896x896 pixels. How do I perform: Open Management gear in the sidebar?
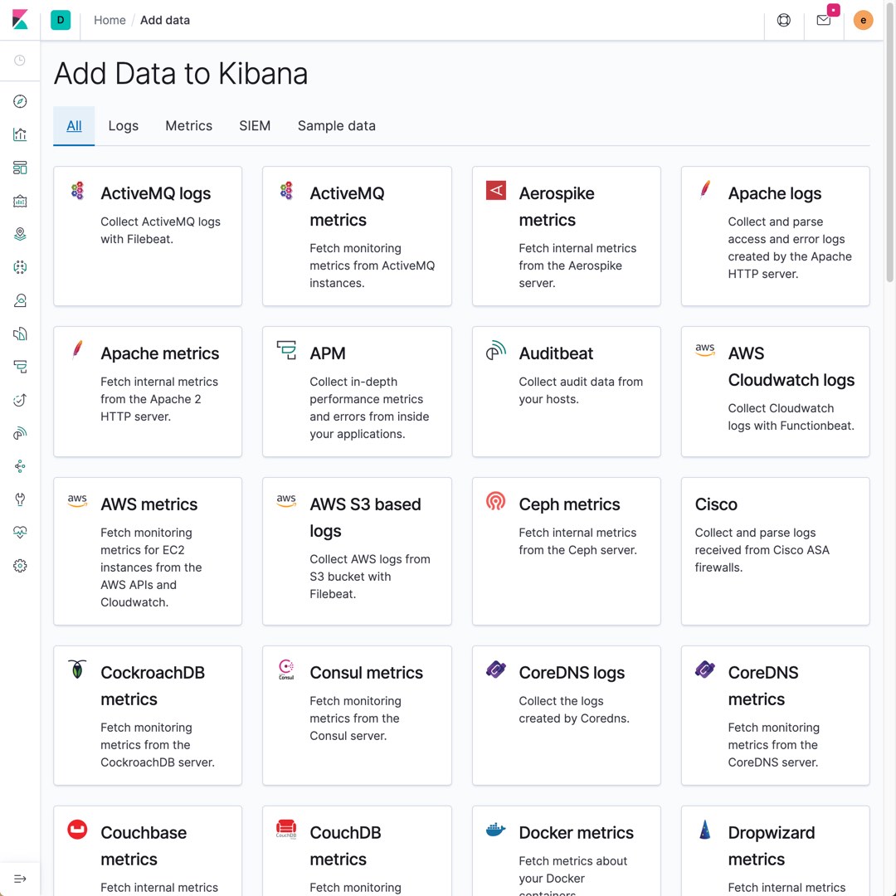20,566
